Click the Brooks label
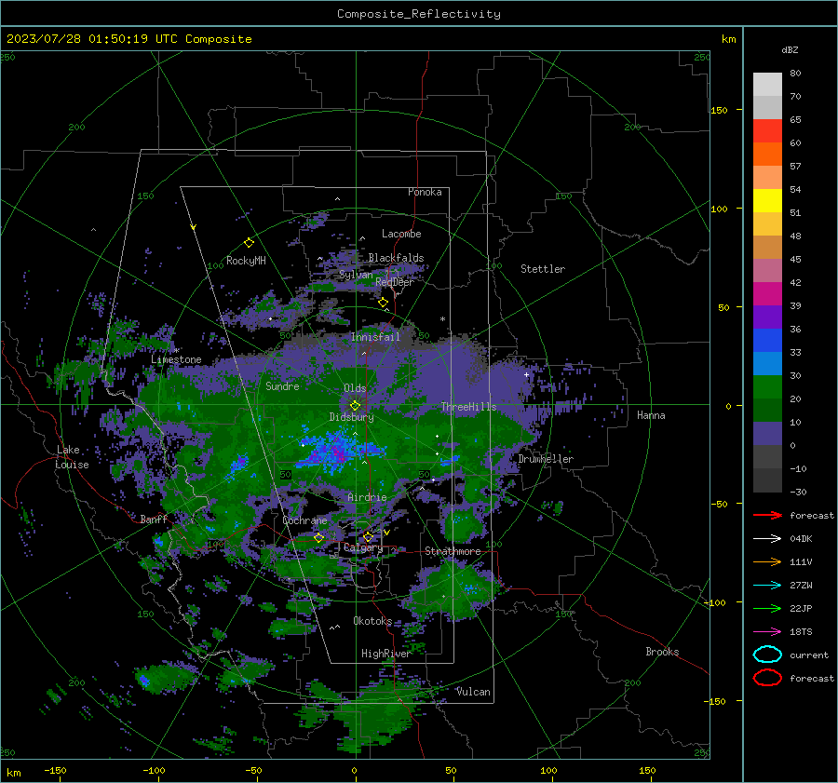838x783 pixels. 662,652
